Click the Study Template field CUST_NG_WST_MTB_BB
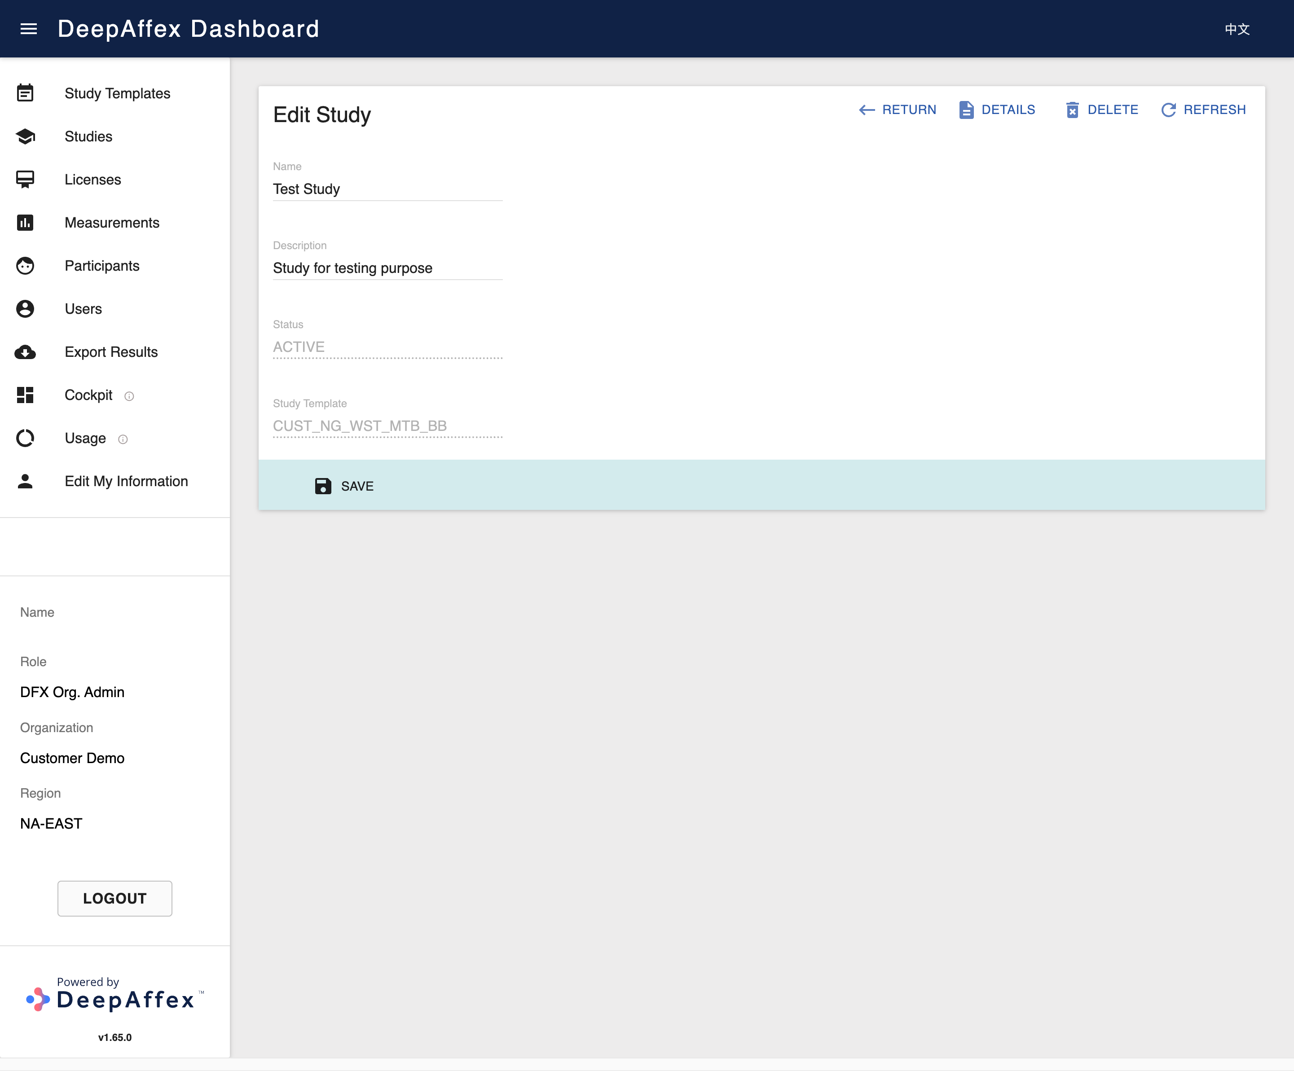Viewport: 1294px width, 1071px height. click(x=387, y=426)
